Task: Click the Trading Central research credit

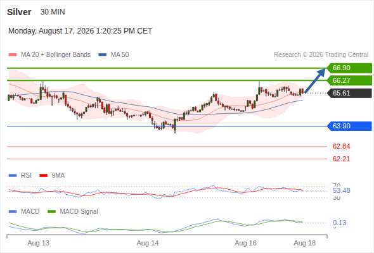Action: tap(321, 55)
